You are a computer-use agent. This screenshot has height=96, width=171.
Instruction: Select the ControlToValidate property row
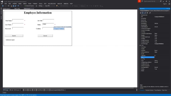pos(155,30)
